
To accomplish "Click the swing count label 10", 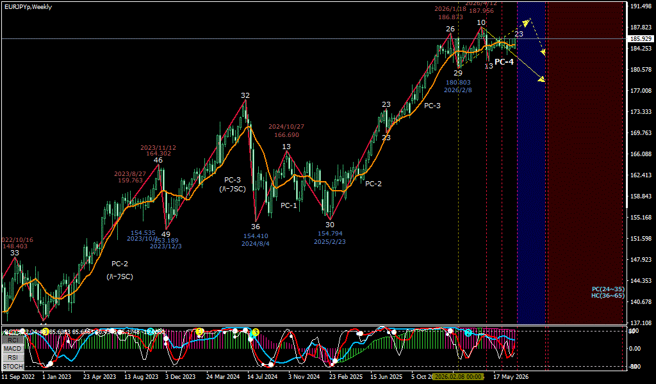I will (481, 22).
